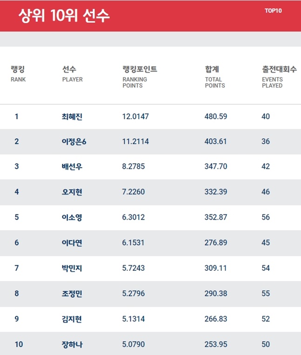Click ranking points value 12.0147
The width and height of the screenshot is (301, 355).
pyautogui.click(x=135, y=116)
